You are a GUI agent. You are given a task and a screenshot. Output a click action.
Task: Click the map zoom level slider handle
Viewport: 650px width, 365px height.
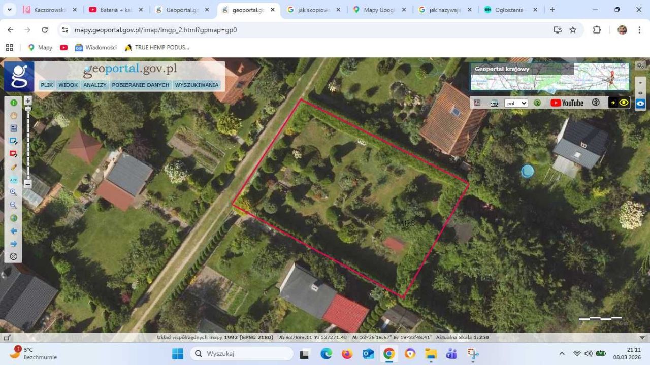point(28,109)
